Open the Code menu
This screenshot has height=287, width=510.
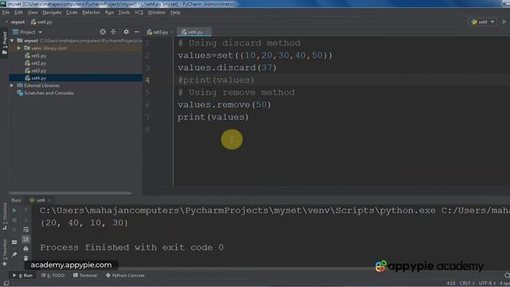[x=72, y=13]
